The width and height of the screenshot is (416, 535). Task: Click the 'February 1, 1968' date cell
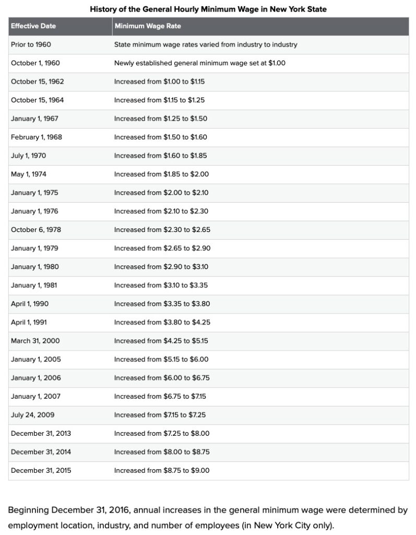(37, 137)
